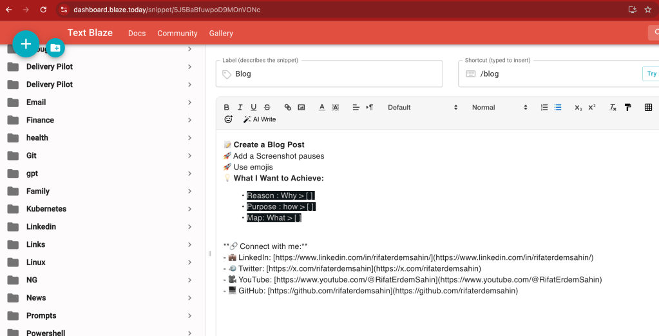This screenshot has width=659, height=336.
Task: Open the Docs page
Action: [137, 34]
